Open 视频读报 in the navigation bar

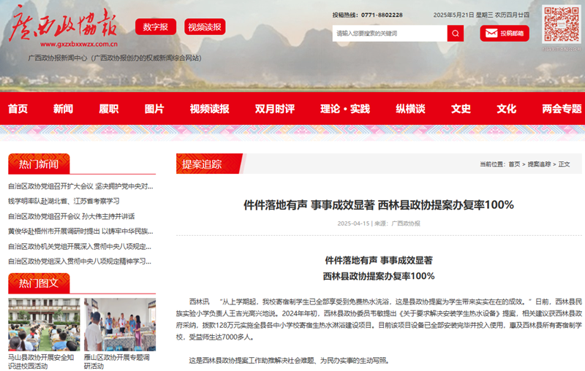[210, 109]
